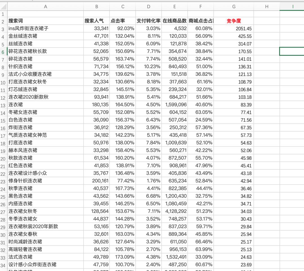Select column header B
This screenshot has width=304, height=271.
coord(97,6)
